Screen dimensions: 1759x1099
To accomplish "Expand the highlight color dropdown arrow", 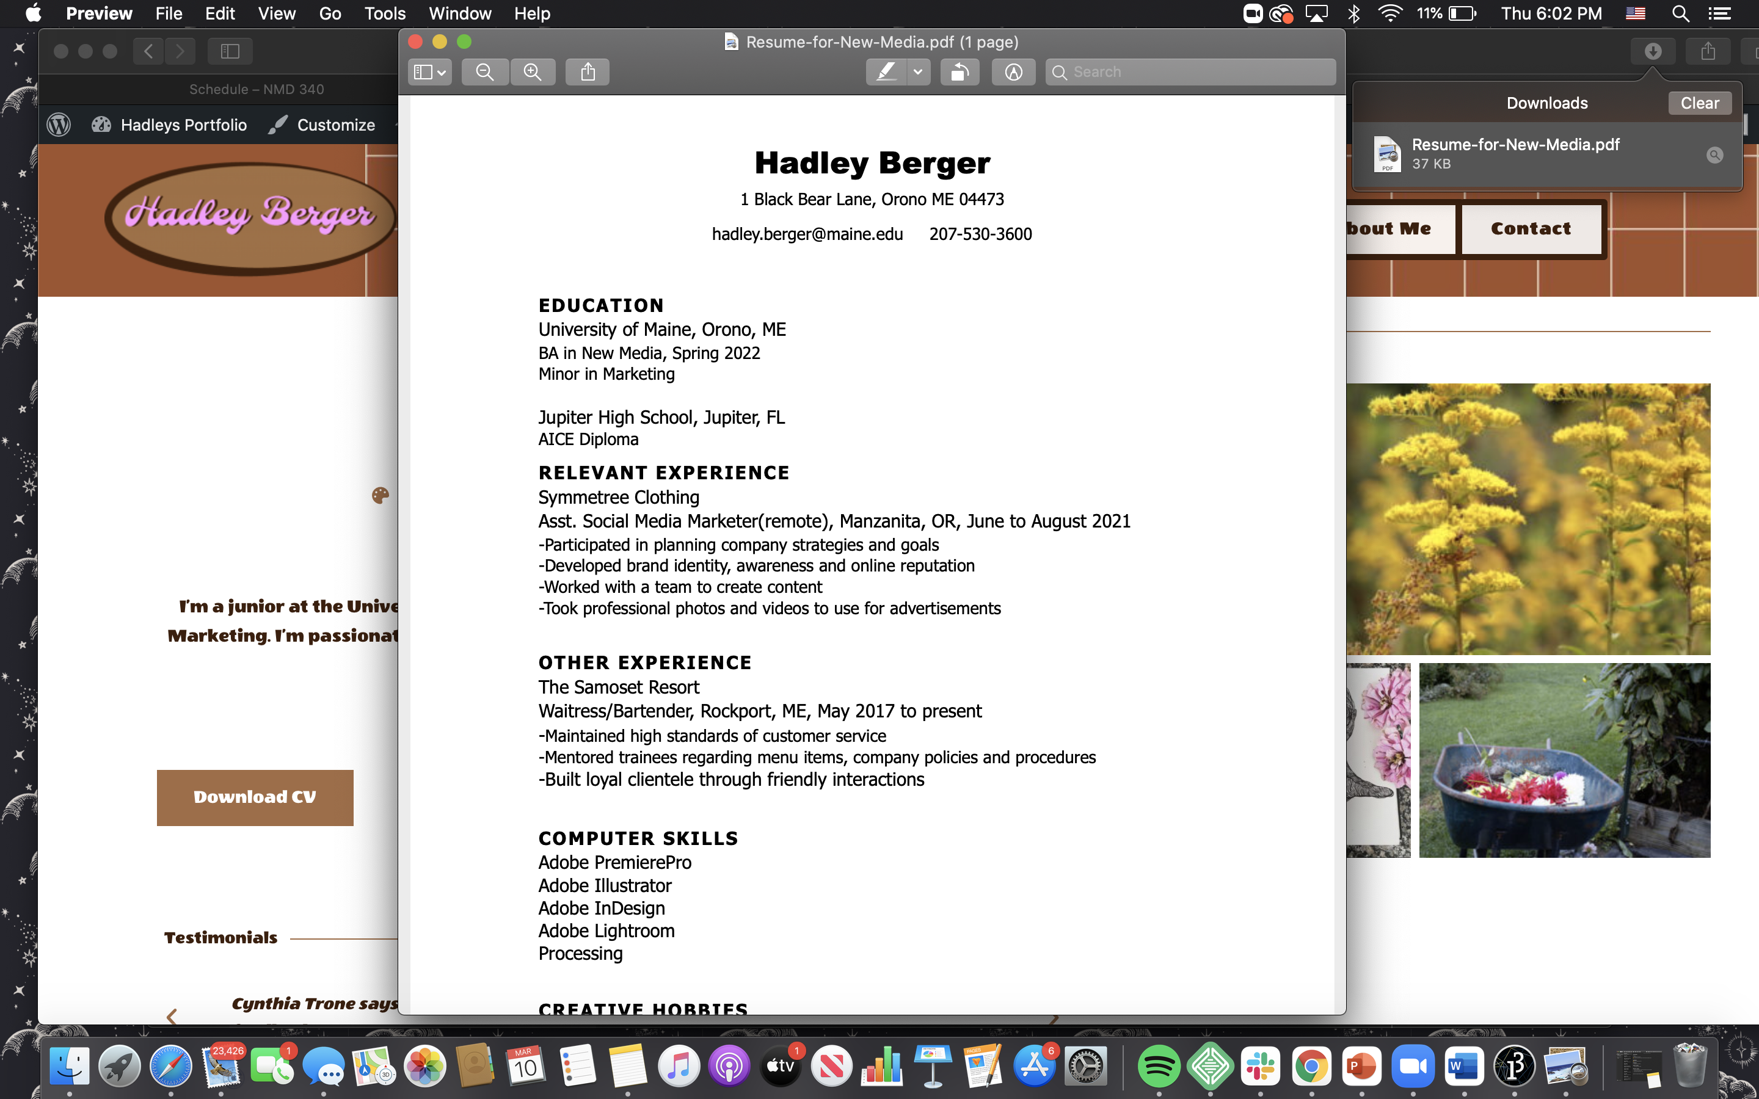I will coord(918,72).
